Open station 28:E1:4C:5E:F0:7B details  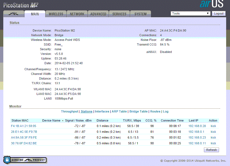[24, 132]
